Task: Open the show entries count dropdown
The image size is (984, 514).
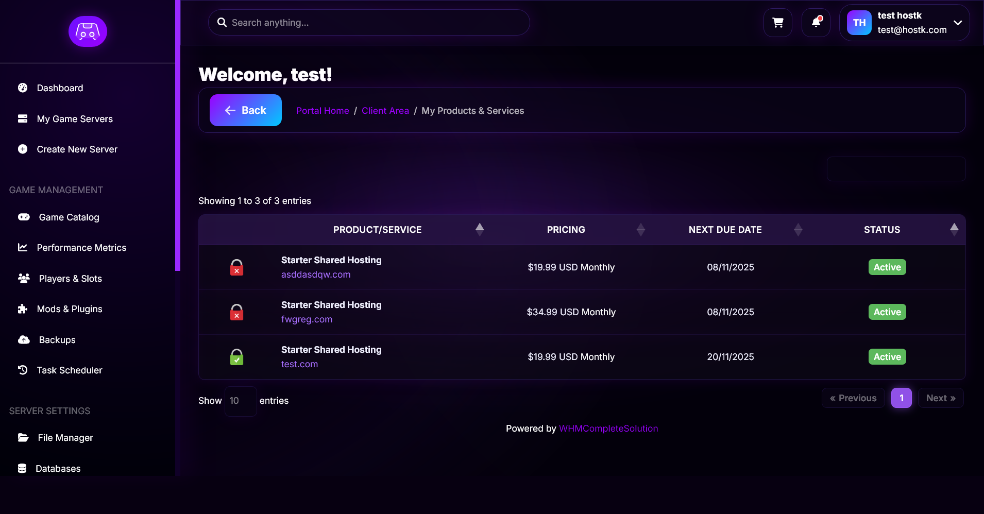Action: pos(240,401)
